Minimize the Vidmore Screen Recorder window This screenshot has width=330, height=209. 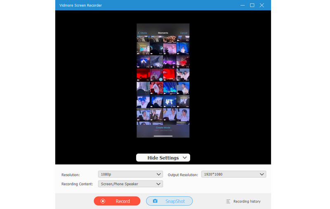click(241, 5)
